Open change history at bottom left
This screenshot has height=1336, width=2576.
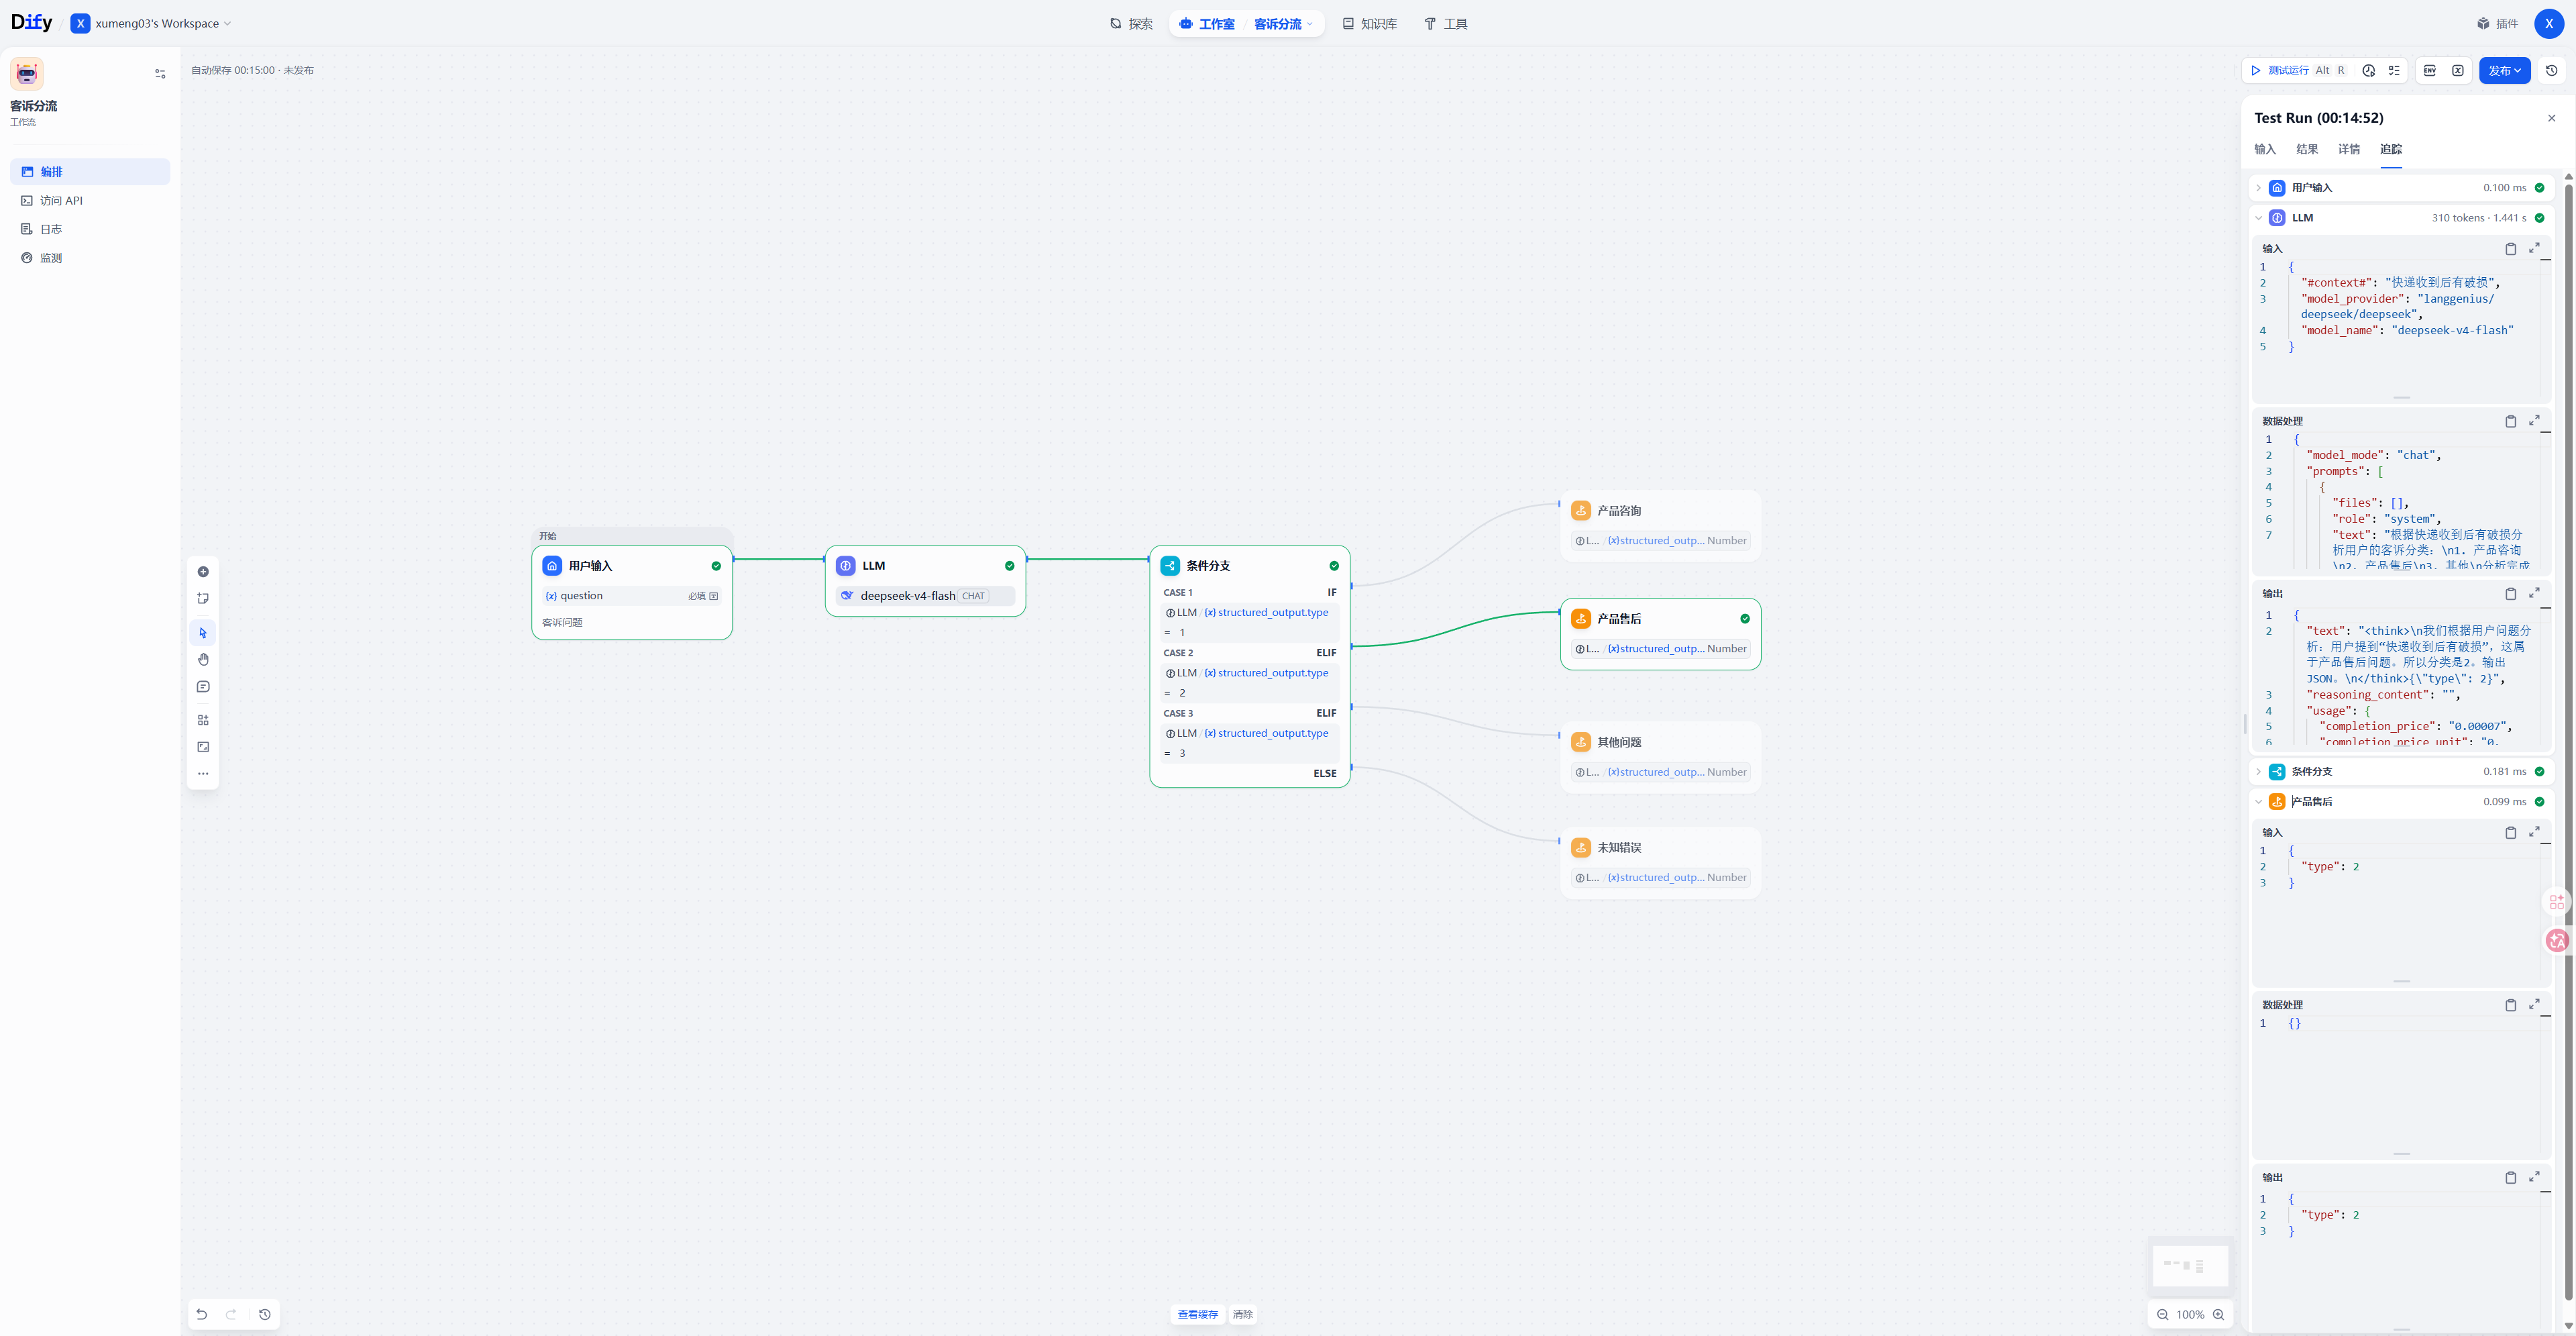265,1314
